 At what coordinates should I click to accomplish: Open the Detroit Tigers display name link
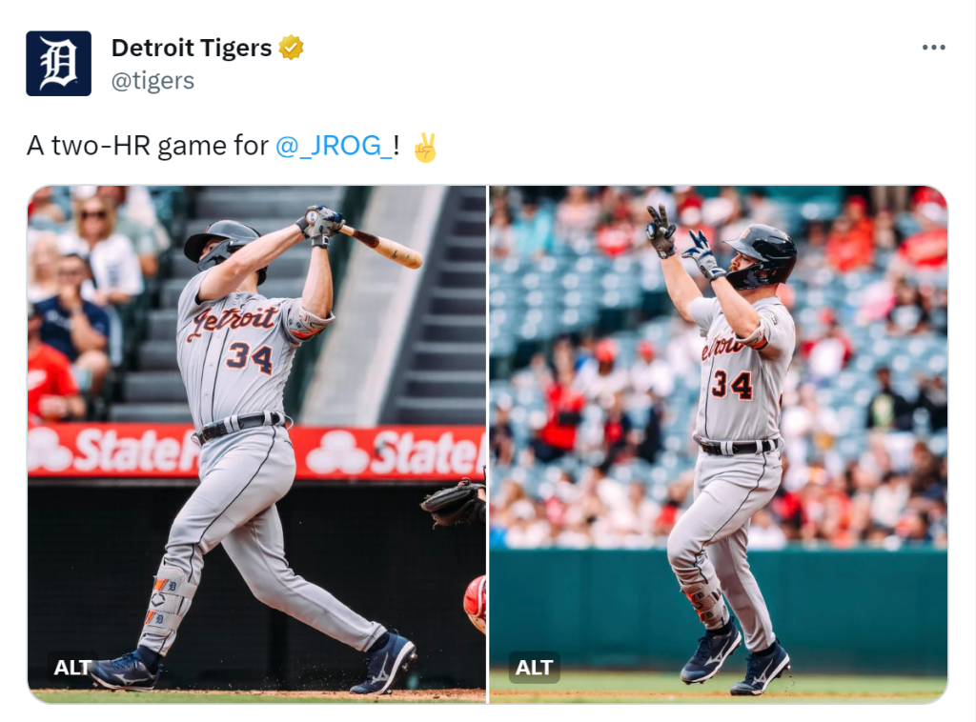click(x=192, y=48)
